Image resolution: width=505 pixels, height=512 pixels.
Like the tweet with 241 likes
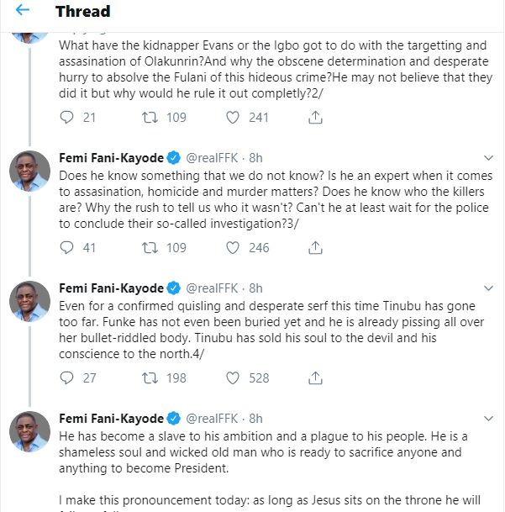click(235, 118)
